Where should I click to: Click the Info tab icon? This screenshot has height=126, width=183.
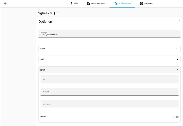[71, 3]
